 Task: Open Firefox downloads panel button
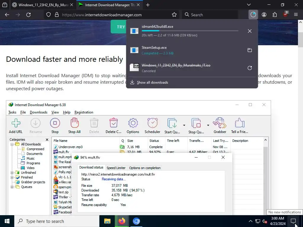tap(253, 15)
